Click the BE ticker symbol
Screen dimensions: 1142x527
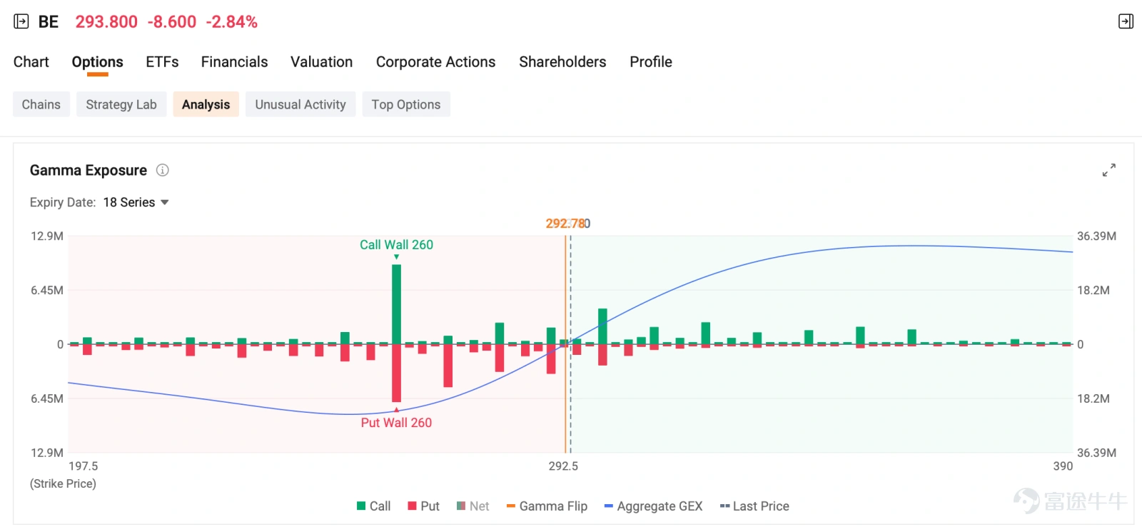[49, 22]
